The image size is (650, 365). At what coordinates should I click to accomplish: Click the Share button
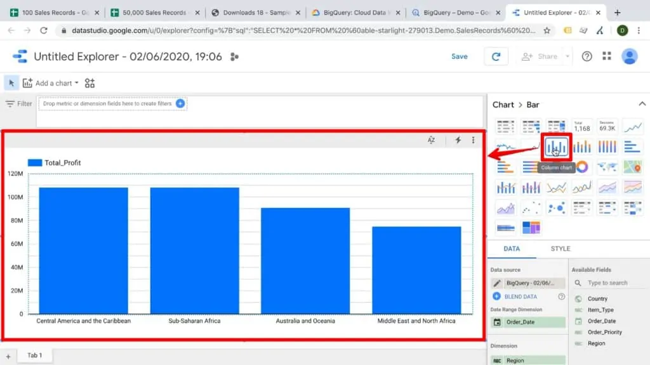(x=543, y=56)
